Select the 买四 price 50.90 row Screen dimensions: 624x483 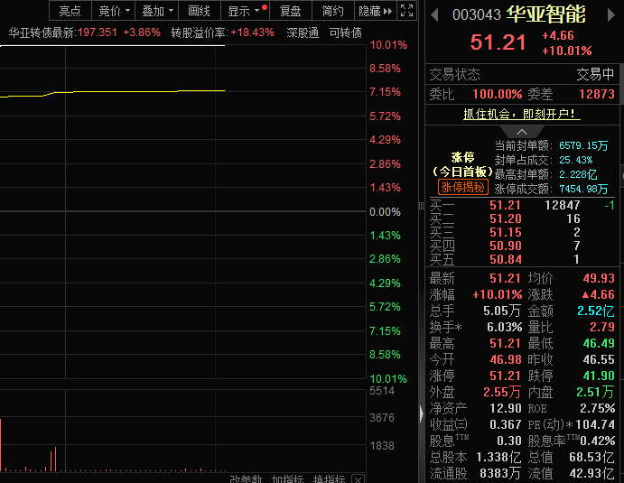[522, 246]
